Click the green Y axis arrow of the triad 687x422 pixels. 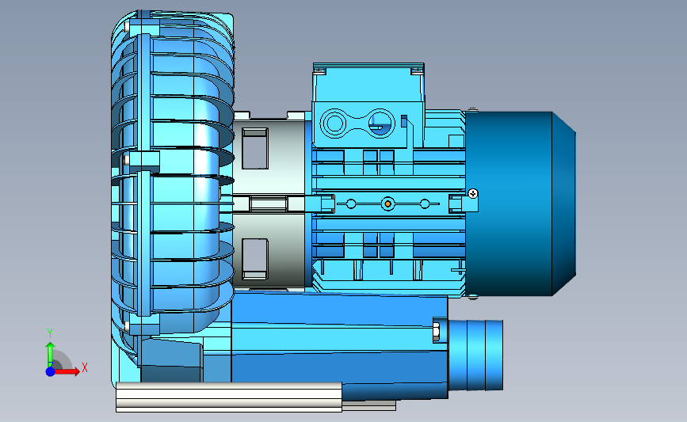[x=51, y=355]
